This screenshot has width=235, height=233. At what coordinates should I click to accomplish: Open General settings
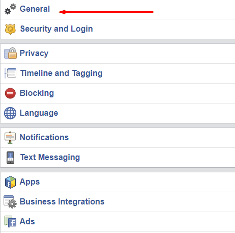point(35,9)
